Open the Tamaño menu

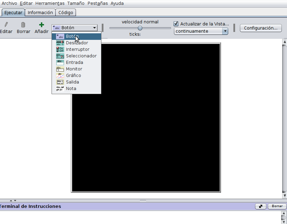76,3
